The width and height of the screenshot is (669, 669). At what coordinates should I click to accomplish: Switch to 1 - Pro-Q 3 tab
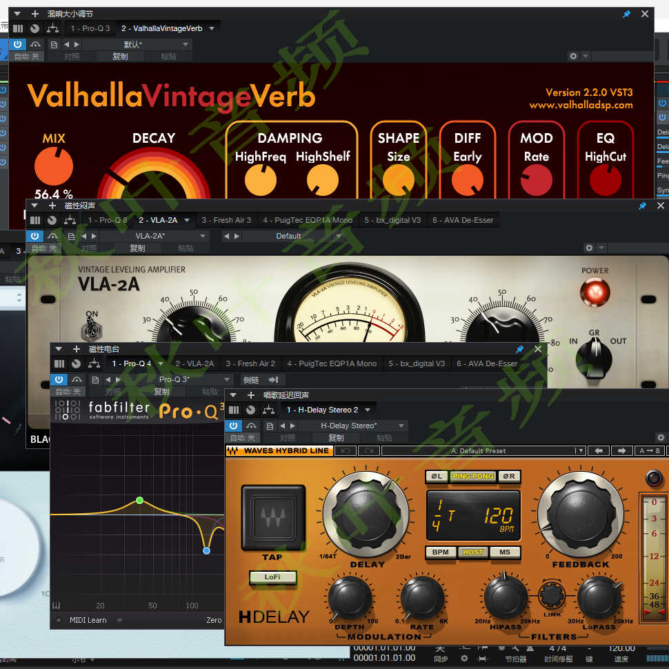point(90,28)
